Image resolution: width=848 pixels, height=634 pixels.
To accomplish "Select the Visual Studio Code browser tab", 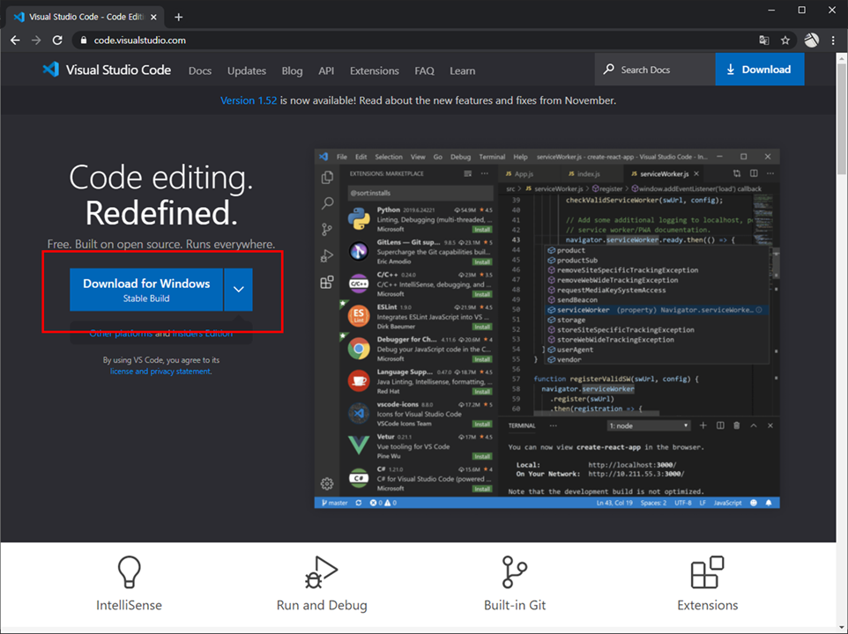I will pyautogui.click(x=86, y=18).
